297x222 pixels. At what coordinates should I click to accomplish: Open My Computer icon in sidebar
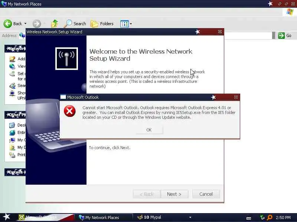pyautogui.click(x=12, y=140)
